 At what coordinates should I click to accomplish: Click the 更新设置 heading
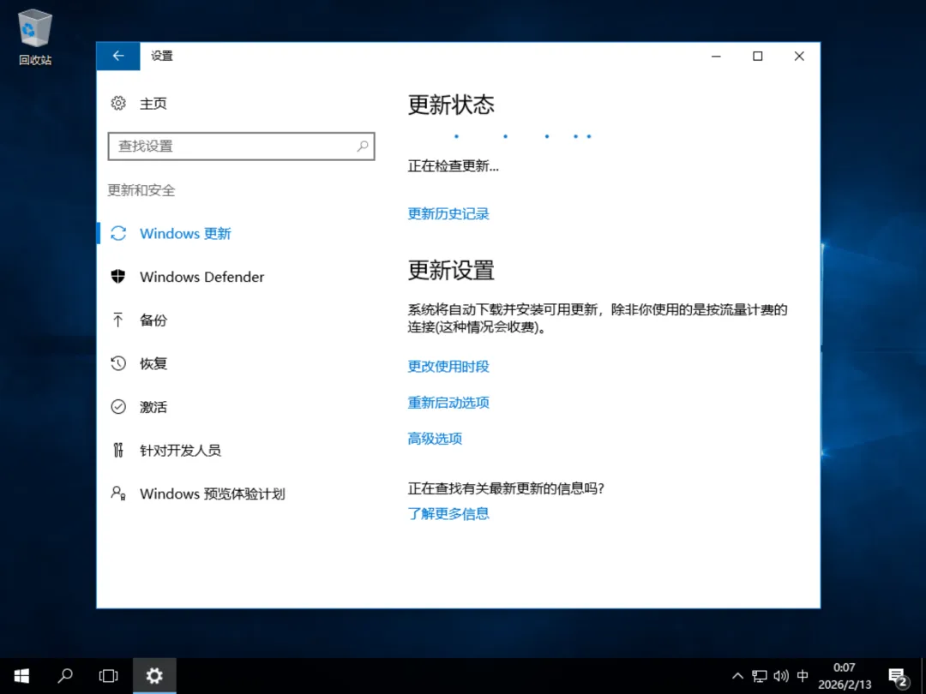click(x=451, y=270)
